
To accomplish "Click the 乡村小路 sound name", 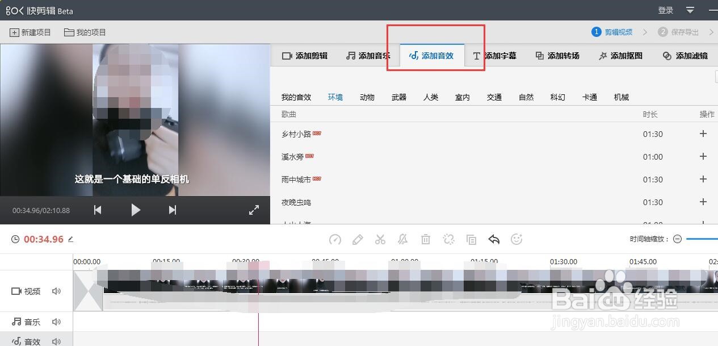I will [296, 134].
